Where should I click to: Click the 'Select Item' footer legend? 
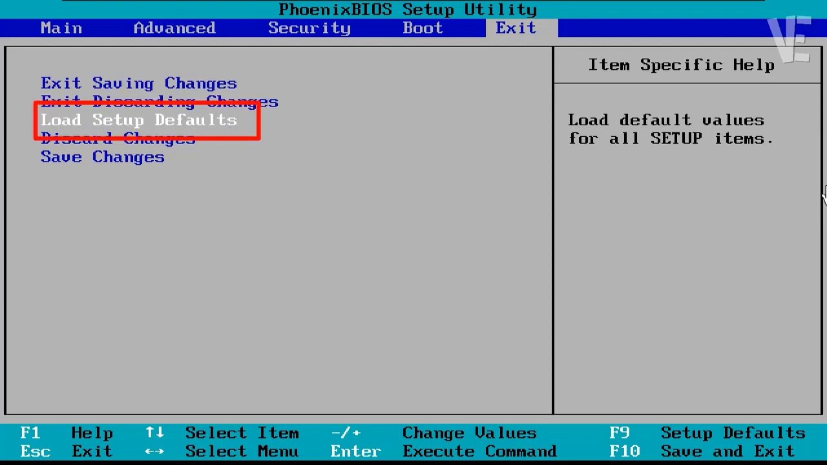point(242,433)
